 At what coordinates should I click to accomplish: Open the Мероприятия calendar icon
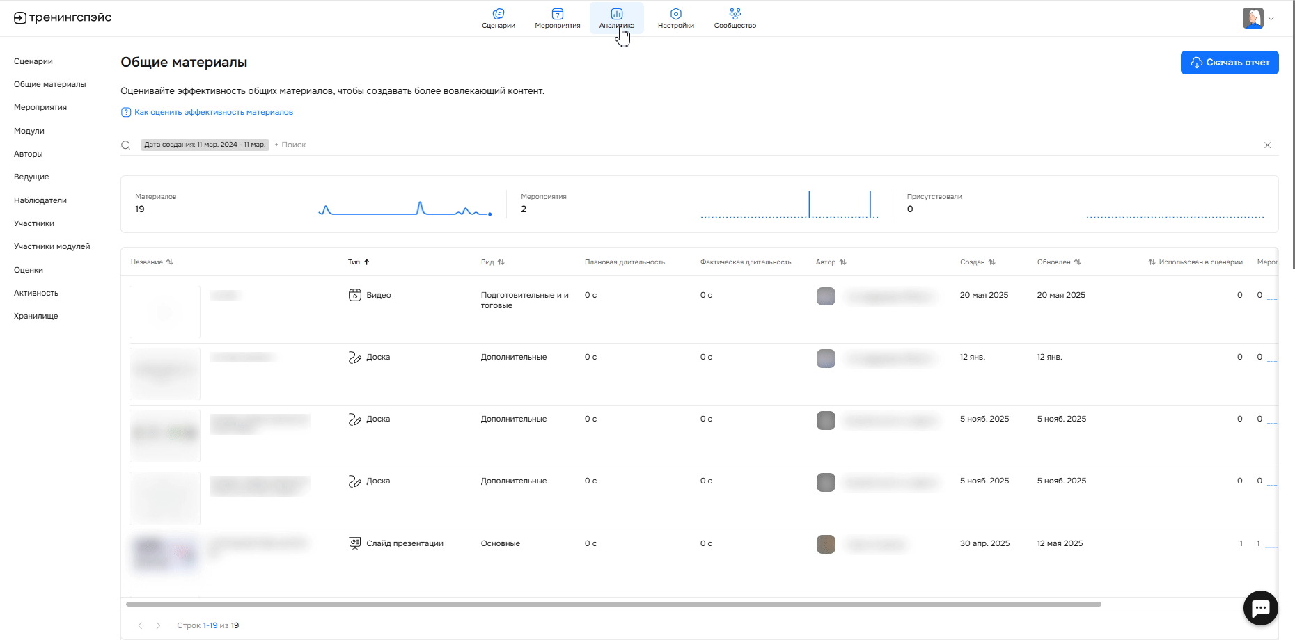(557, 14)
